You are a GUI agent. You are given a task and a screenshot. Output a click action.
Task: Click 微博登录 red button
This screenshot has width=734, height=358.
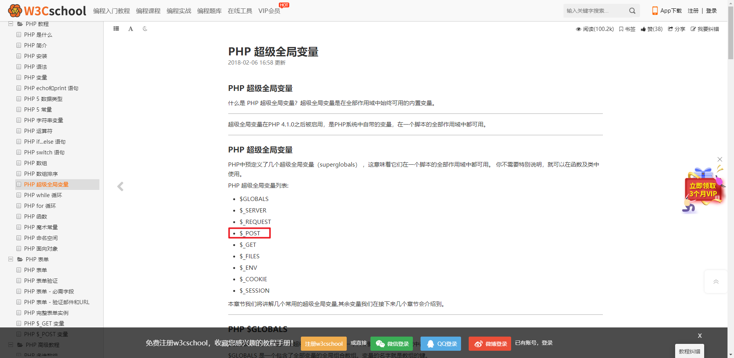pyautogui.click(x=490, y=343)
